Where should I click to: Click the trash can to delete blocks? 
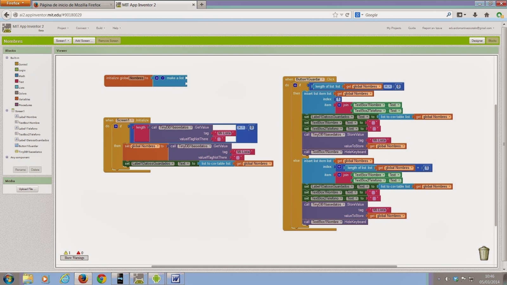pos(484,253)
